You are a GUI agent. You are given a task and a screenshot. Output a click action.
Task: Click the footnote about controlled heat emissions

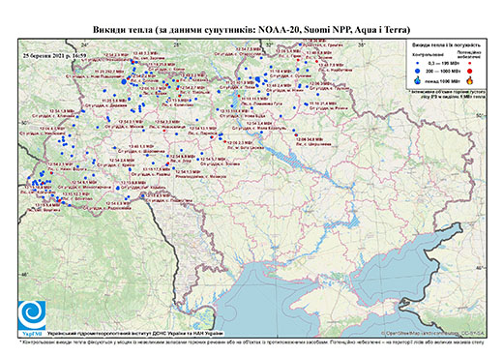coord(251,341)
